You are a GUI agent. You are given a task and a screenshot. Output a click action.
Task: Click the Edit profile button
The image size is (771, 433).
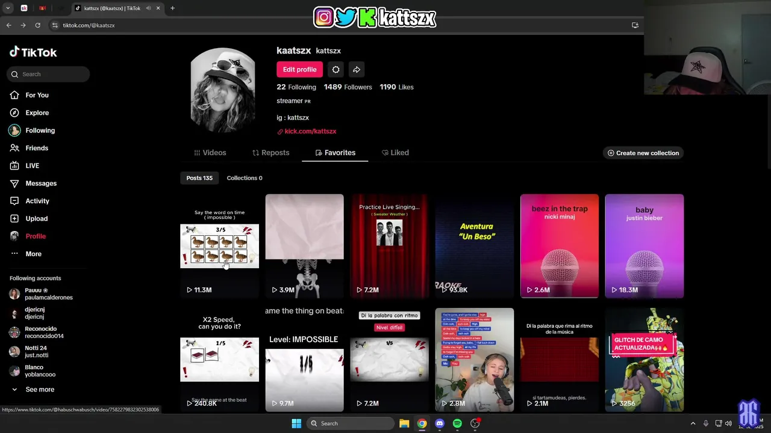(x=299, y=70)
